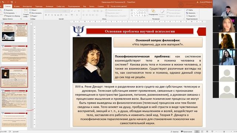Click the tell-me search box lightbulb field

tap(117, 6)
